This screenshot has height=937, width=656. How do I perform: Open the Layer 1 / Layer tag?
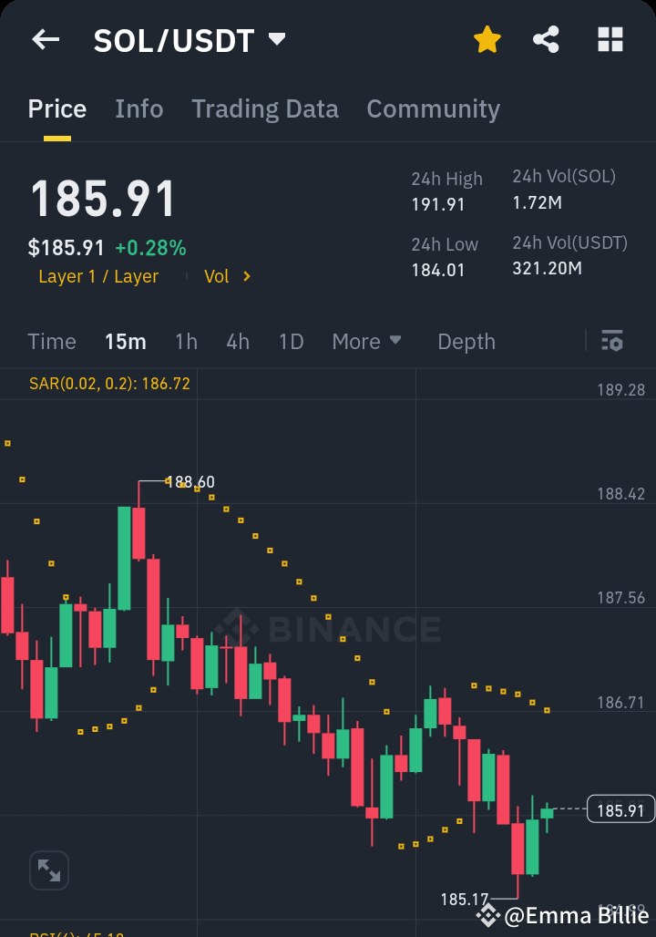pyautogui.click(x=98, y=276)
